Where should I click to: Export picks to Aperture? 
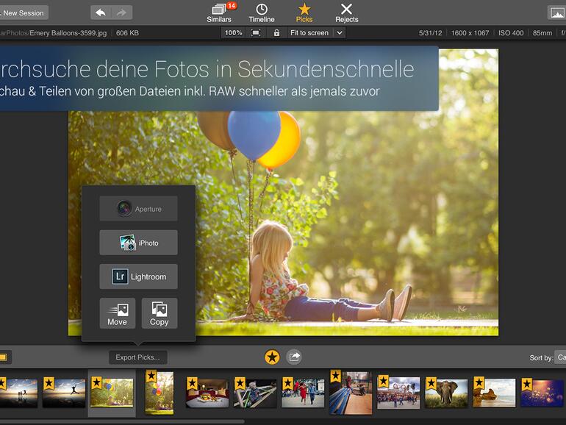pyautogui.click(x=139, y=209)
